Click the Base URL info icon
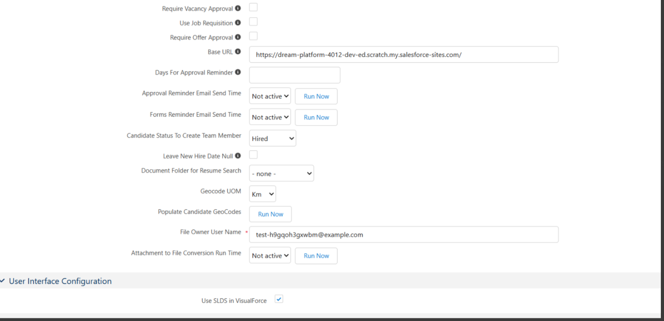 point(238,52)
